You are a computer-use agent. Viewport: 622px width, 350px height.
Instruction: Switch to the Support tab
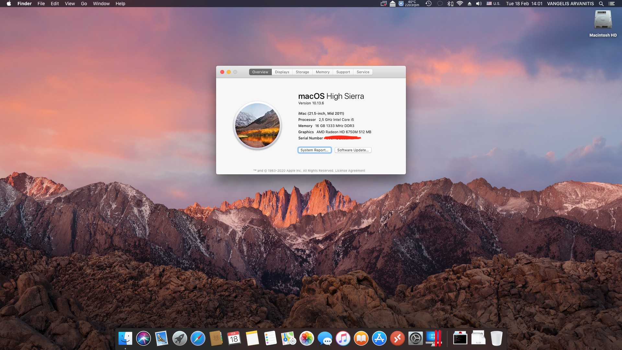343,72
